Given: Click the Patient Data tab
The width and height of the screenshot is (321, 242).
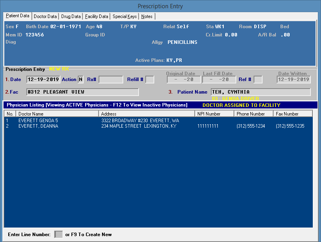Looking at the screenshot, I should (x=18, y=16).
